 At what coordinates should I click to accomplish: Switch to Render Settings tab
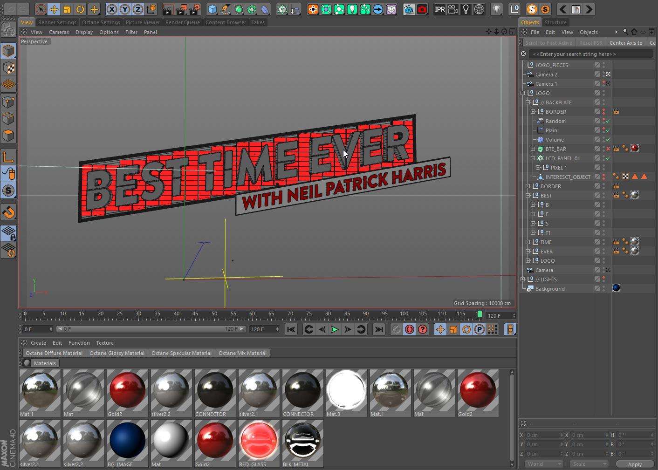coord(57,22)
